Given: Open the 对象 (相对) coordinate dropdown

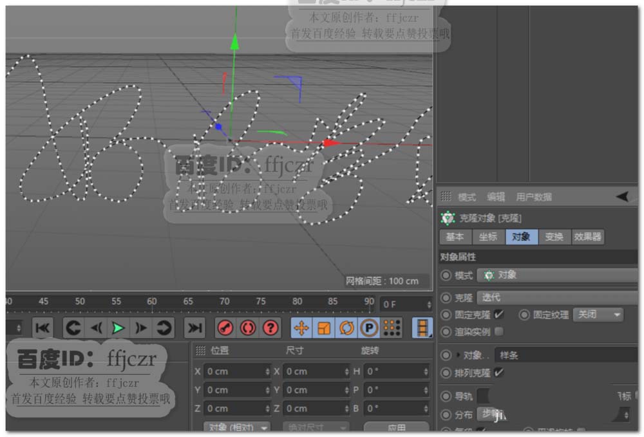Looking at the screenshot, I should point(238,427).
